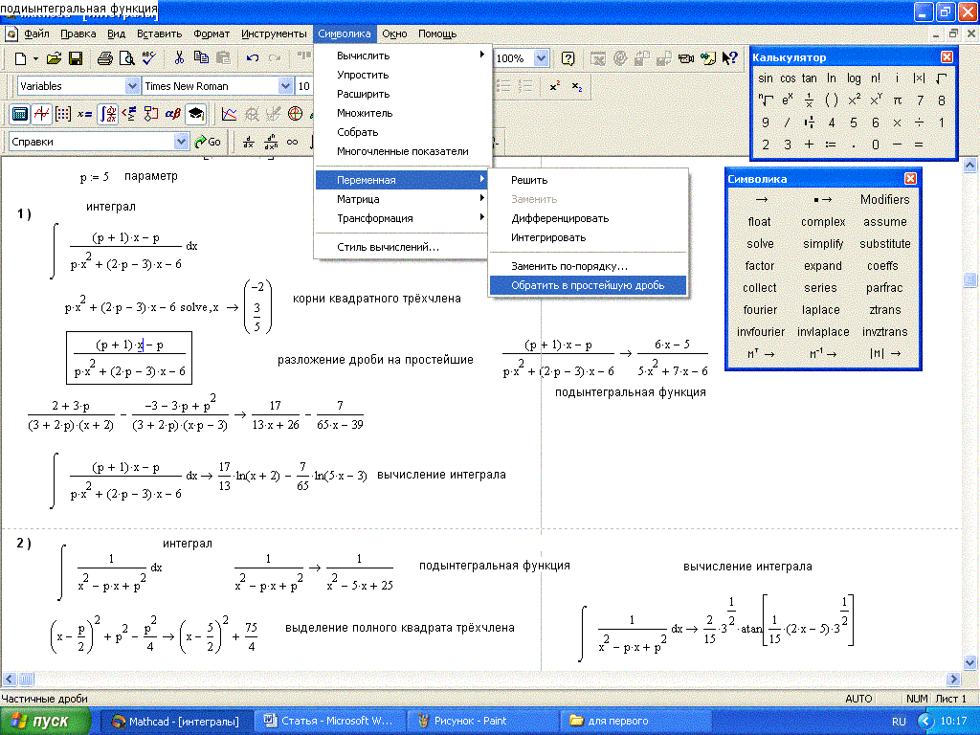Toggle the Graph palette toolbar button

tap(41, 114)
